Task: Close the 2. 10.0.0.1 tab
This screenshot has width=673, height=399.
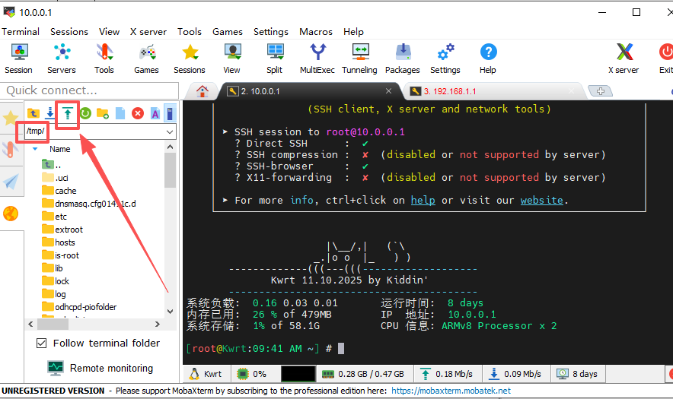Action: [x=388, y=91]
